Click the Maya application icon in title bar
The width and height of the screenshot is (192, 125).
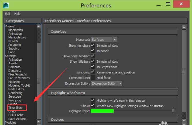tap(6, 5)
